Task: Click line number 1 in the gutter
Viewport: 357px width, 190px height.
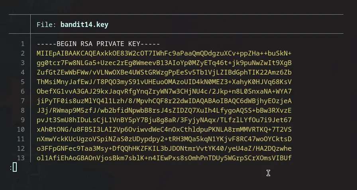Action: tap(23, 44)
